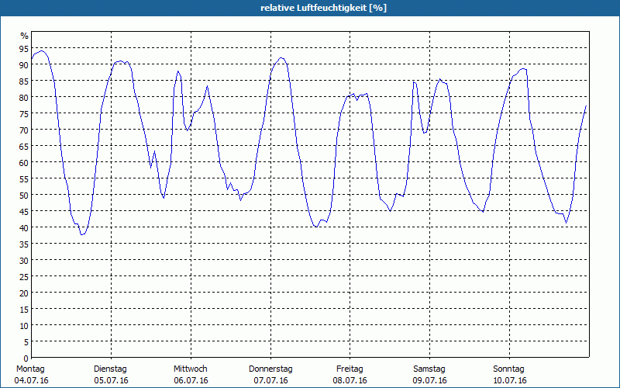
Task: Click the humidity curve's lowest point on Monday
Action: (82, 234)
